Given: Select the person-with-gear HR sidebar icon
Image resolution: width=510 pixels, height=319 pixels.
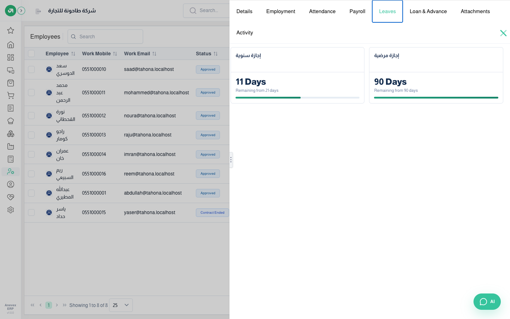Looking at the screenshot, I should (11, 172).
